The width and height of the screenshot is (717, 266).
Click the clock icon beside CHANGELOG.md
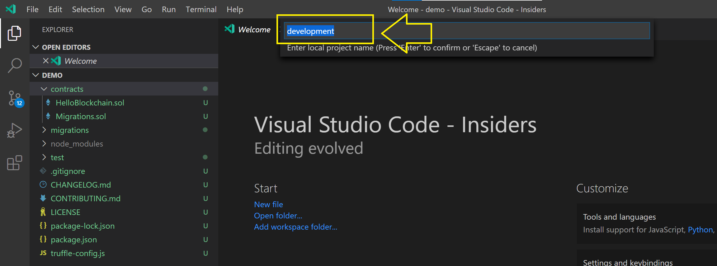point(43,184)
